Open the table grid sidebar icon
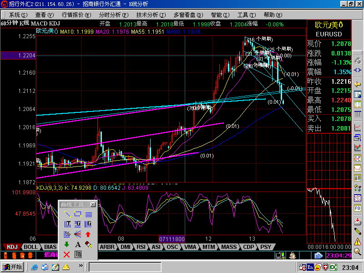This screenshot has height=273, width=364. [x=358, y=115]
